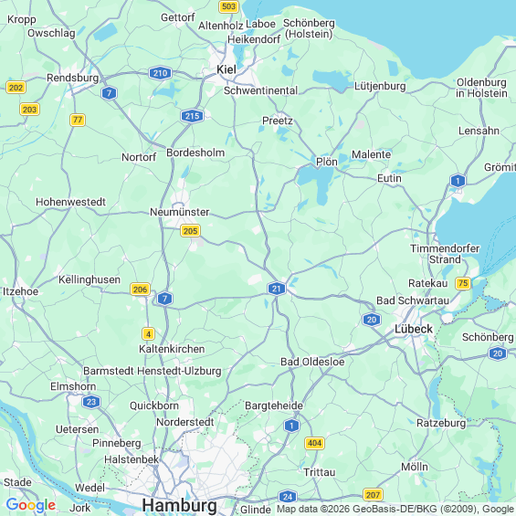Click the yellow 205 road shield
This screenshot has width=516, height=516.
[191, 231]
